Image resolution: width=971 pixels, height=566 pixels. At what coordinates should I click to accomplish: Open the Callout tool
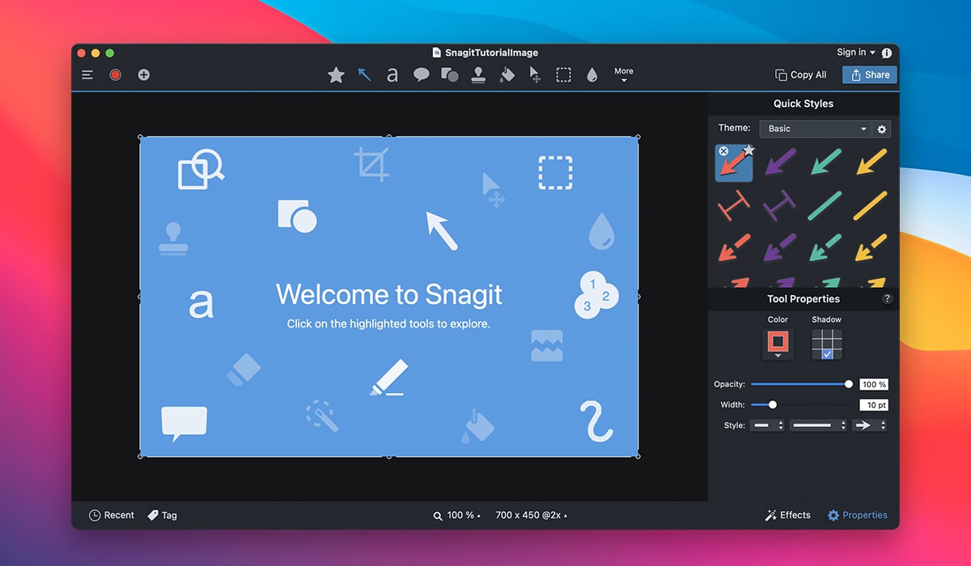[x=421, y=74]
